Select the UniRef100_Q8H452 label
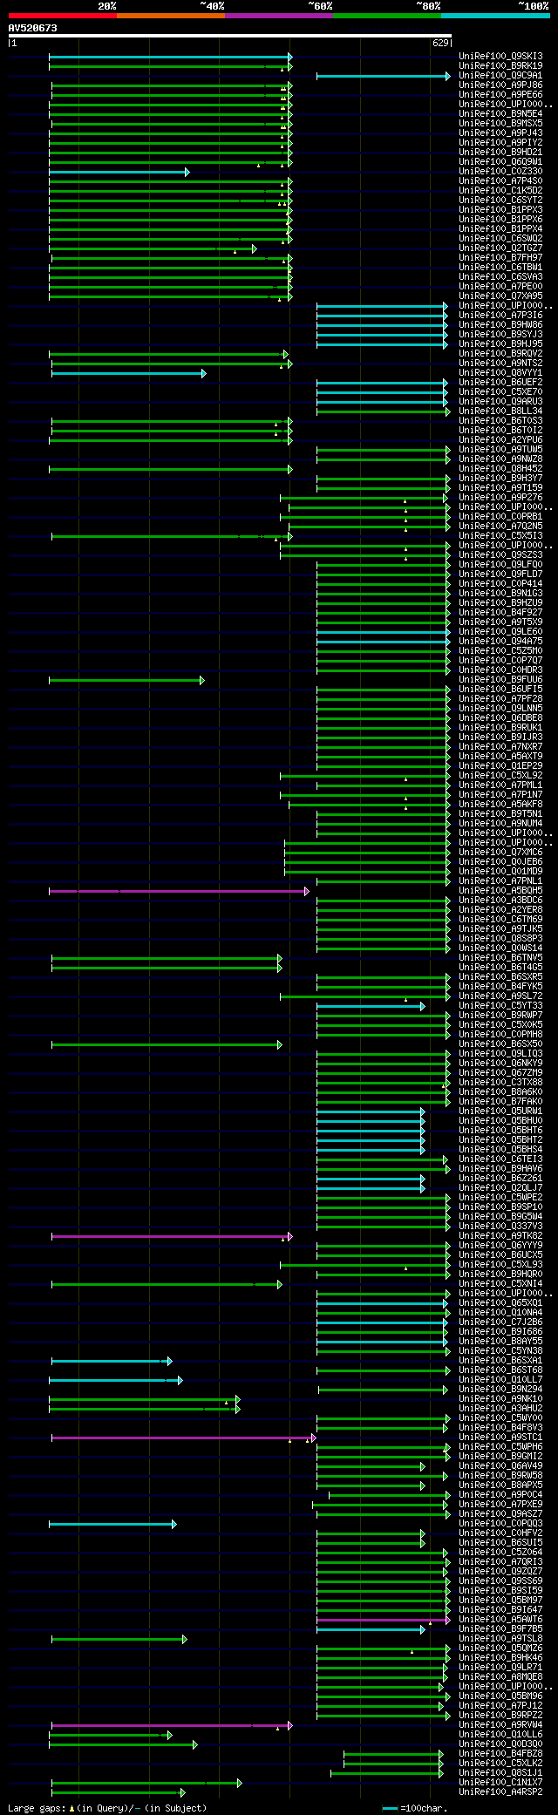 tap(500, 469)
